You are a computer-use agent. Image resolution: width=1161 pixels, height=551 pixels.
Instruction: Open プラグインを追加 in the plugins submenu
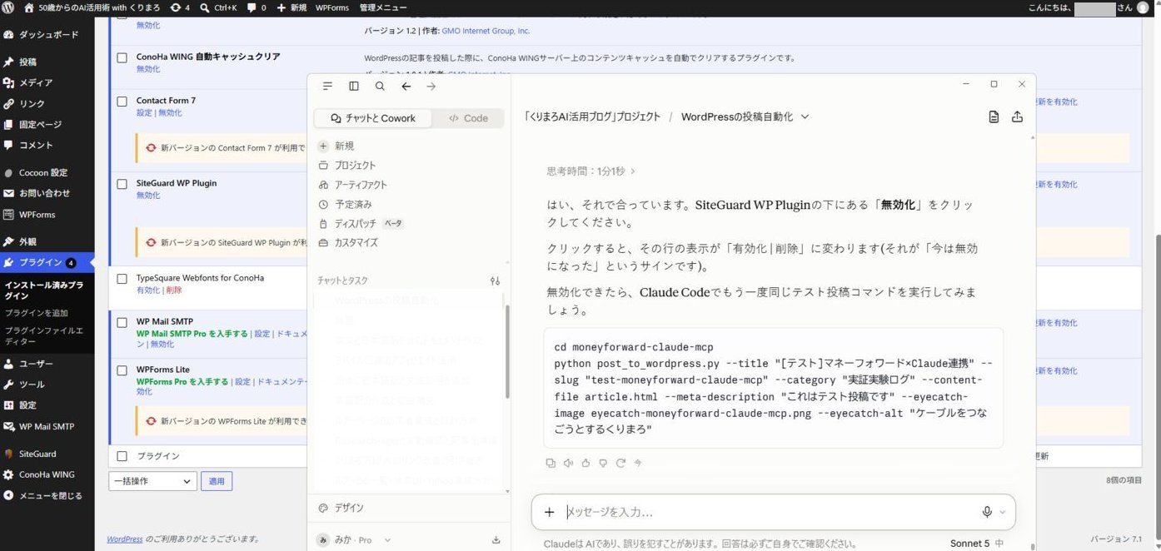[x=37, y=313]
